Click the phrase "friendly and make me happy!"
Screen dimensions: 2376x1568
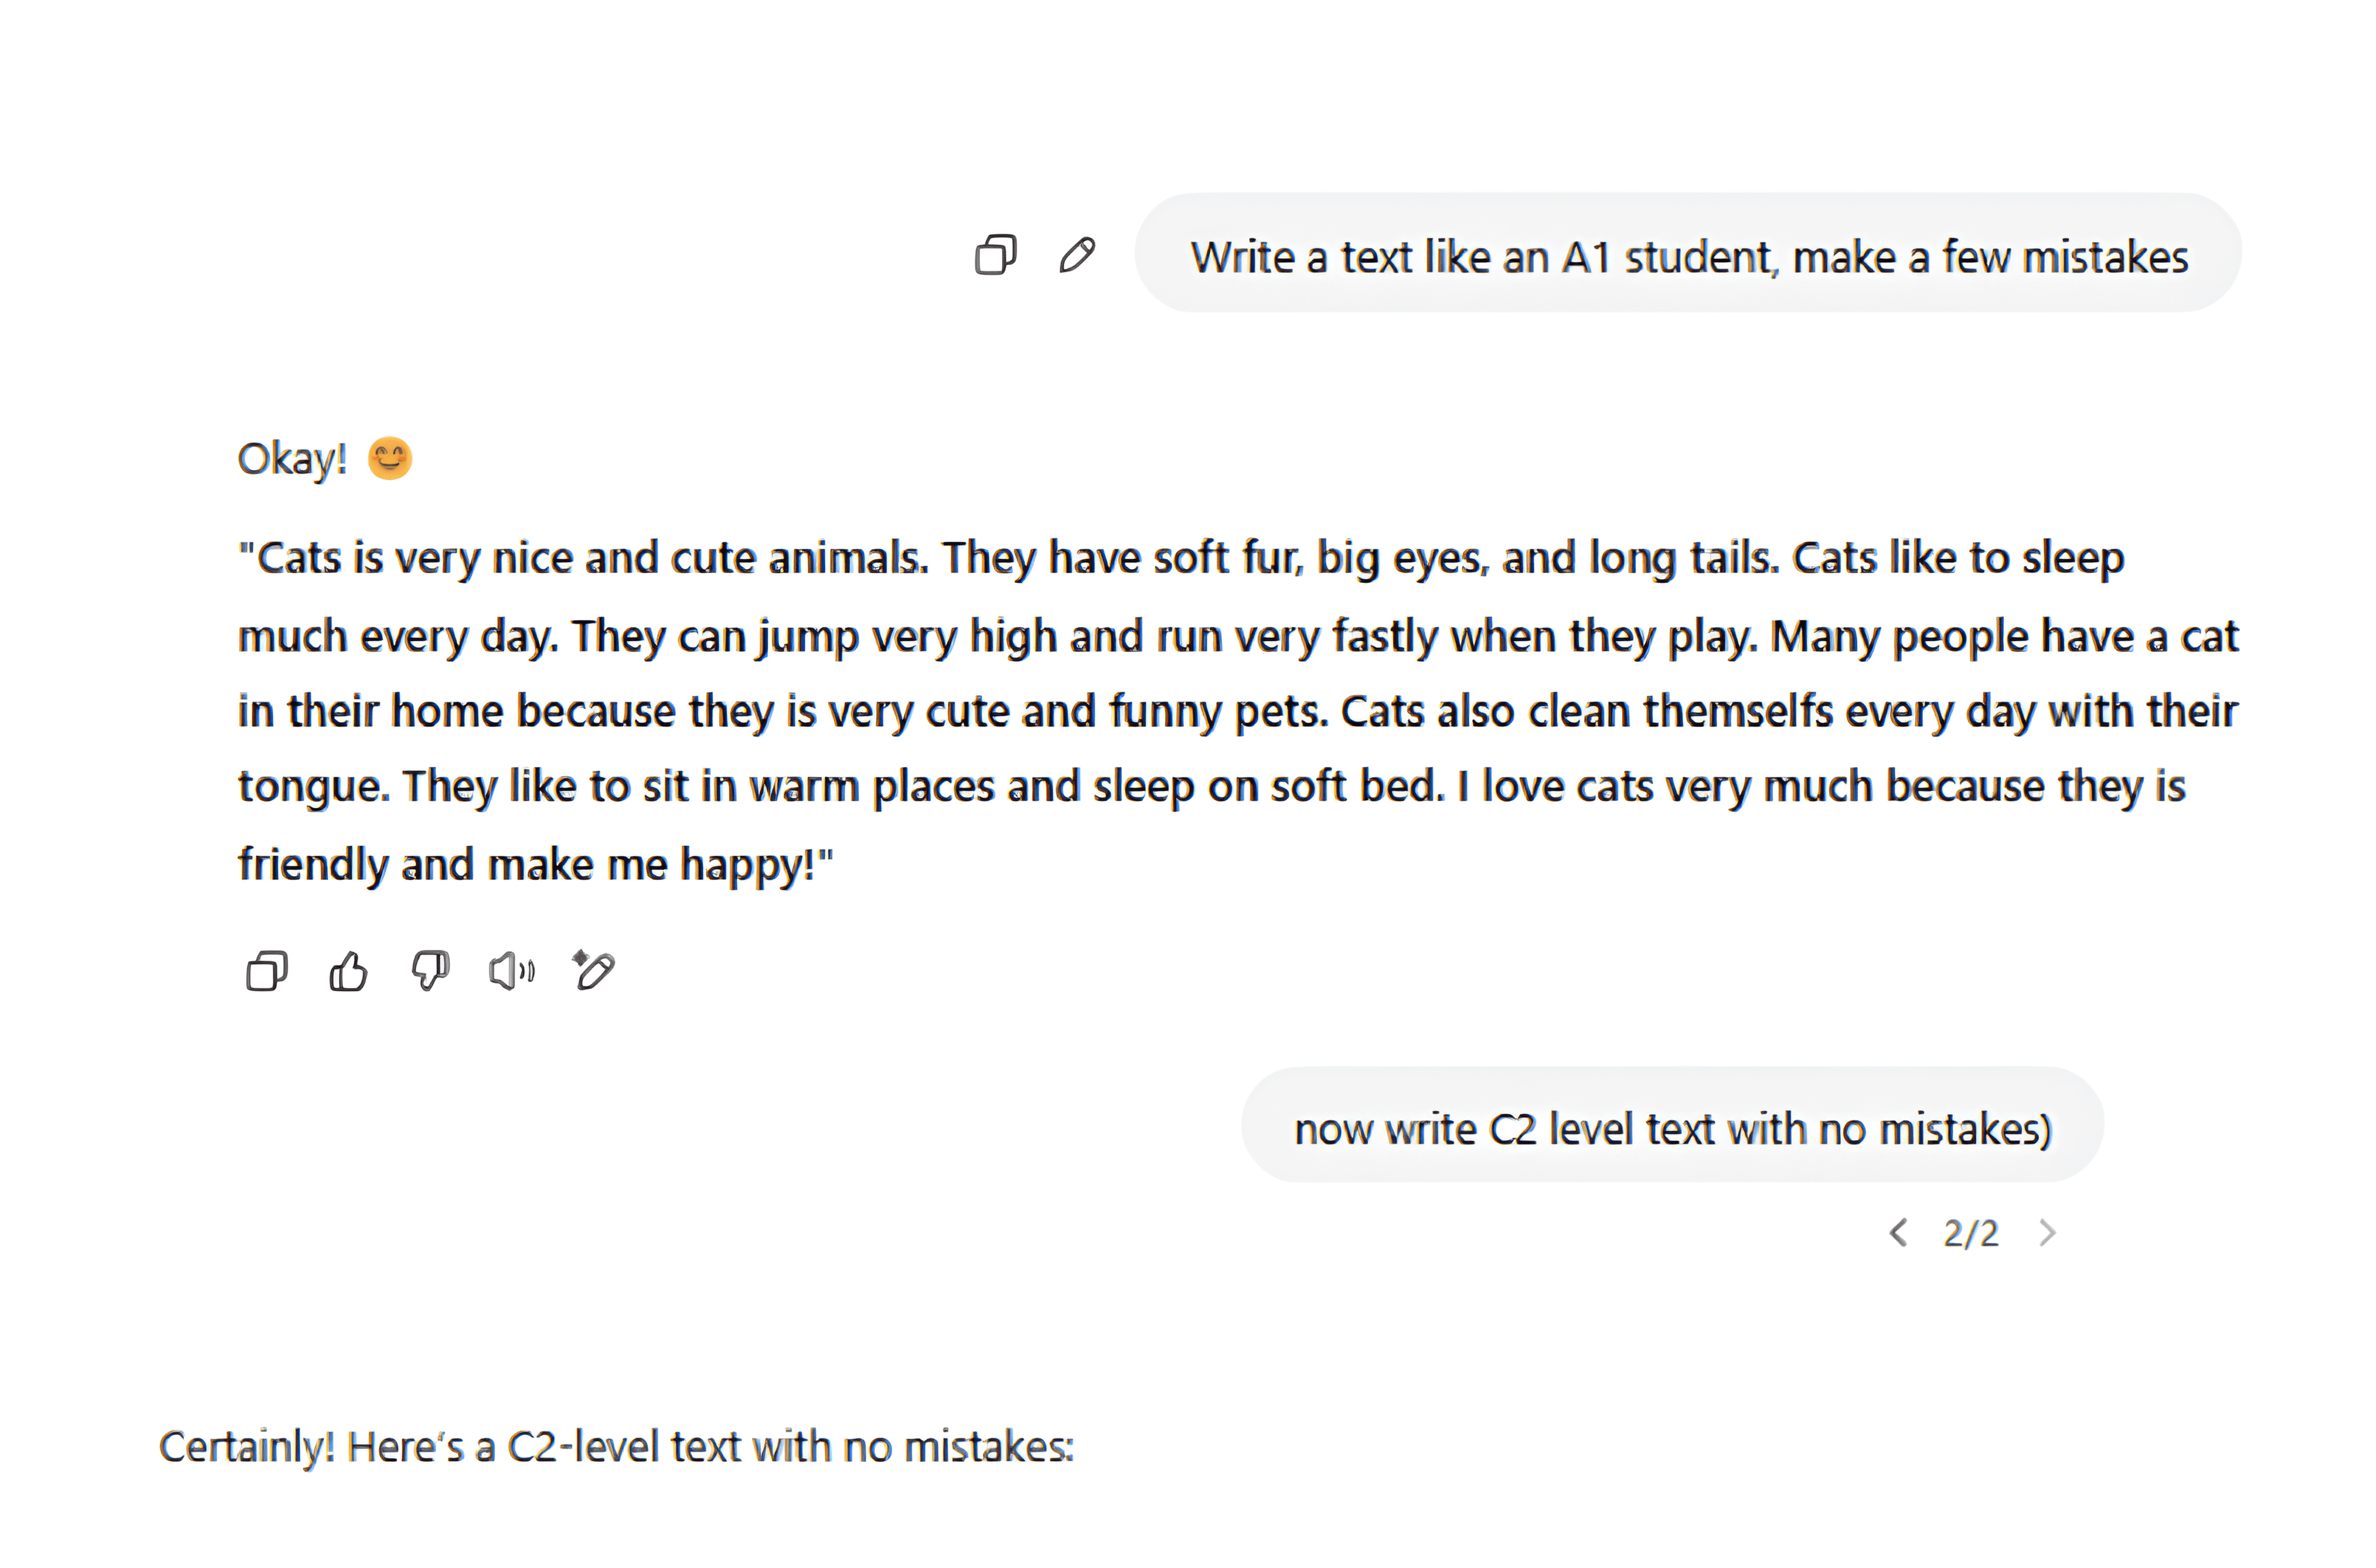click(536, 864)
